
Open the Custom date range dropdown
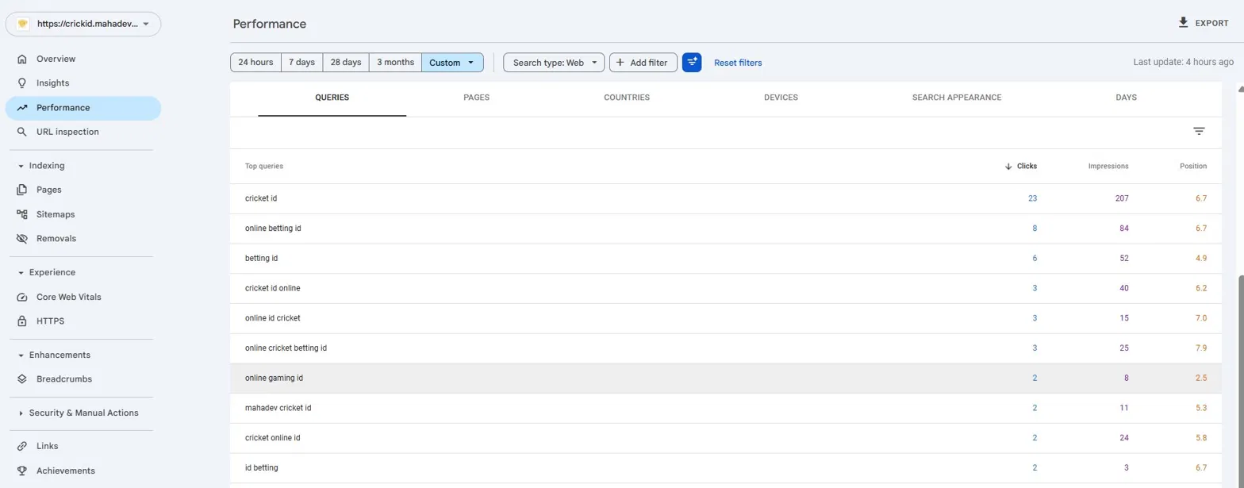452,63
